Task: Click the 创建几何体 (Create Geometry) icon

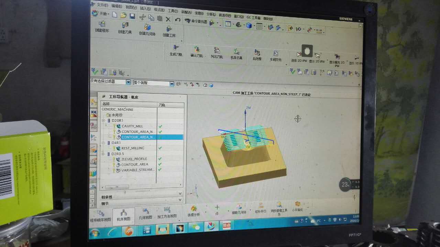Action: pos(147,27)
